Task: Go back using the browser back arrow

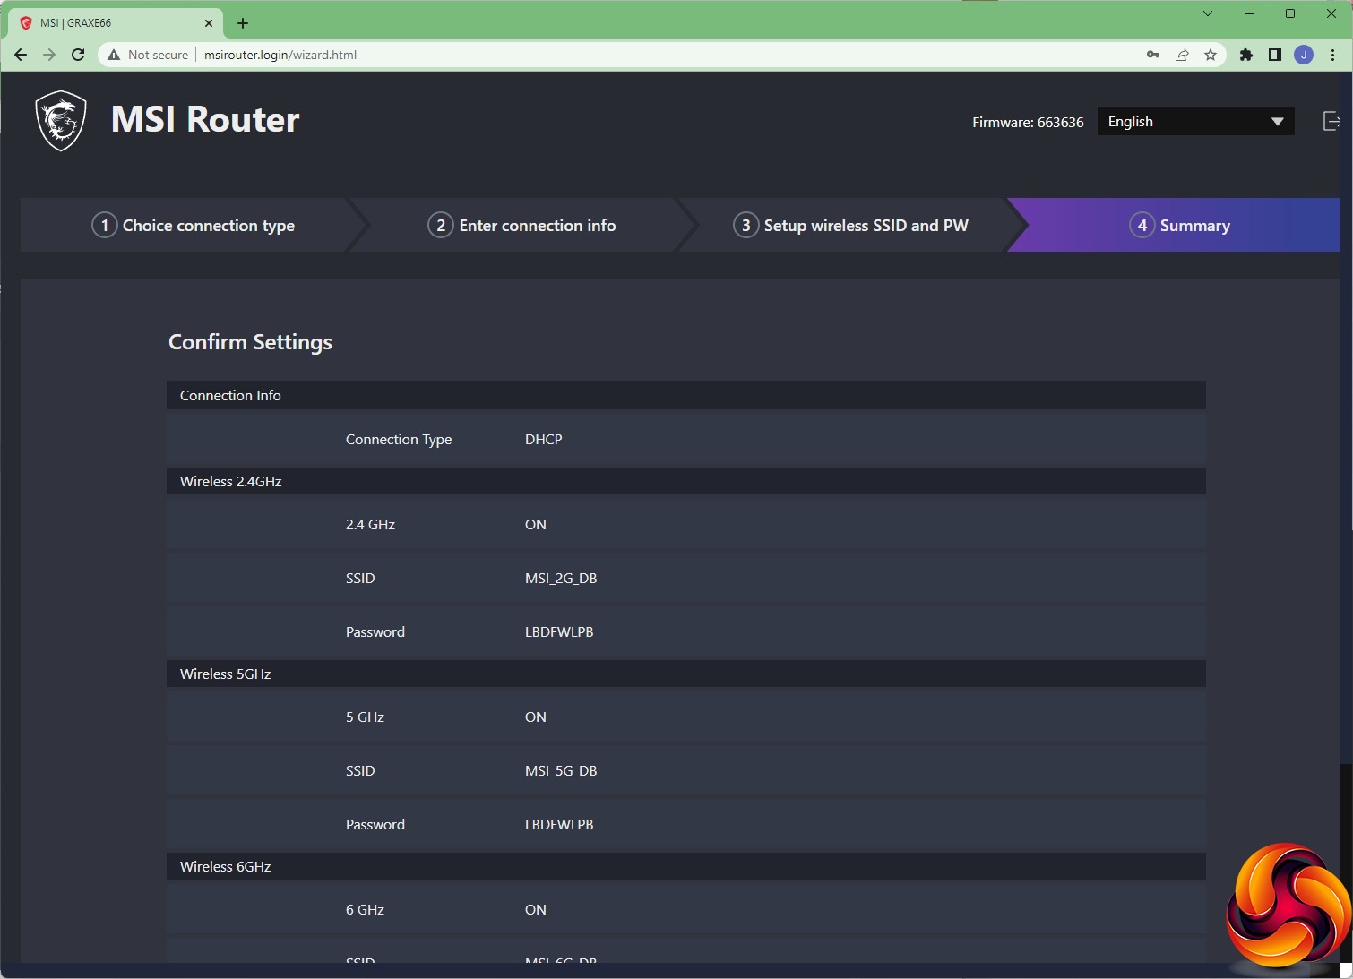Action: click(21, 55)
